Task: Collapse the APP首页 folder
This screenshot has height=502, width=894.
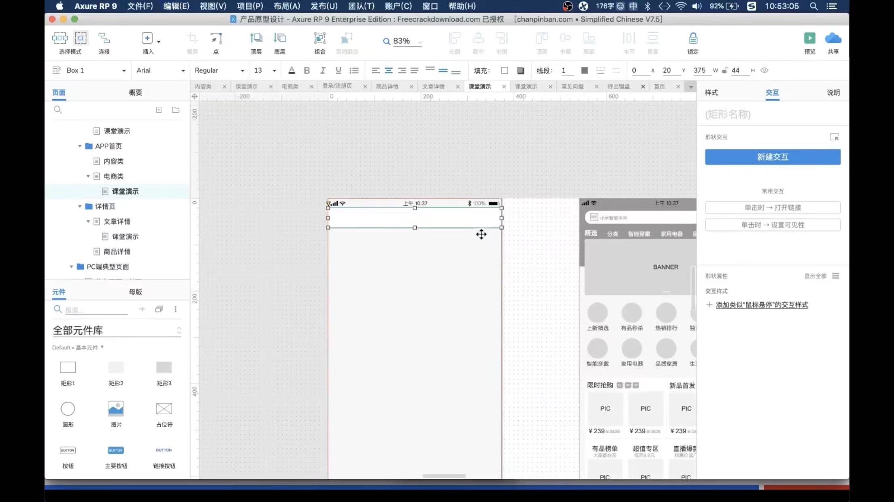Action: click(x=80, y=146)
